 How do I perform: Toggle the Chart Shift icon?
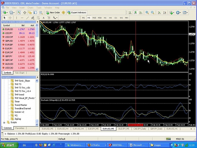[165, 12]
